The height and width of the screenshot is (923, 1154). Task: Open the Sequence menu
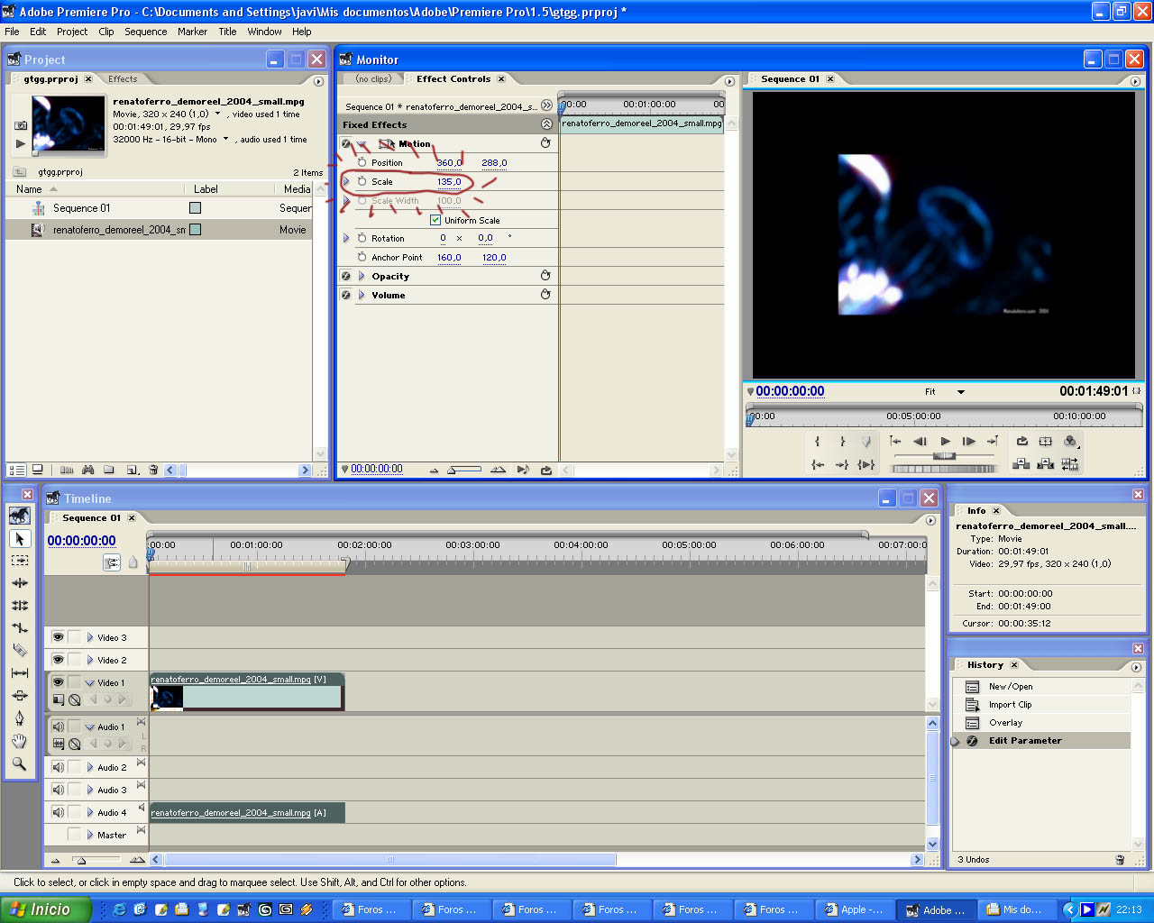tap(146, 32)
